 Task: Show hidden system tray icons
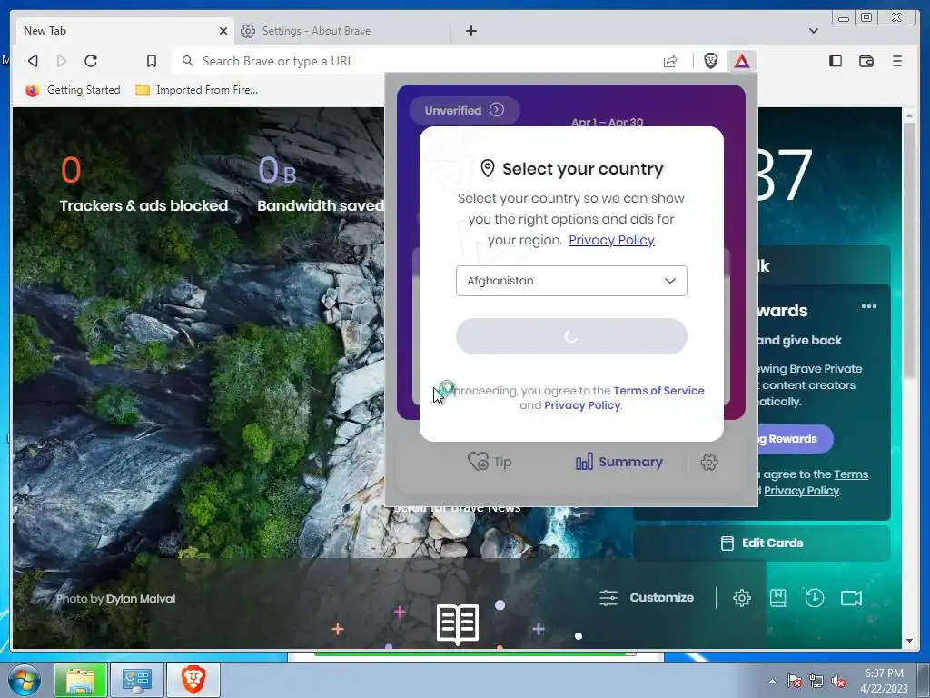pyautogui.click(x=772, y=681)
